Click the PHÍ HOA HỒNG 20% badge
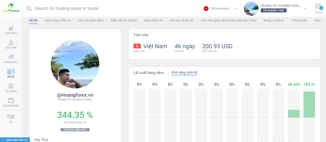This screenshot has height=142, width=326. click(x=75, y=130)
